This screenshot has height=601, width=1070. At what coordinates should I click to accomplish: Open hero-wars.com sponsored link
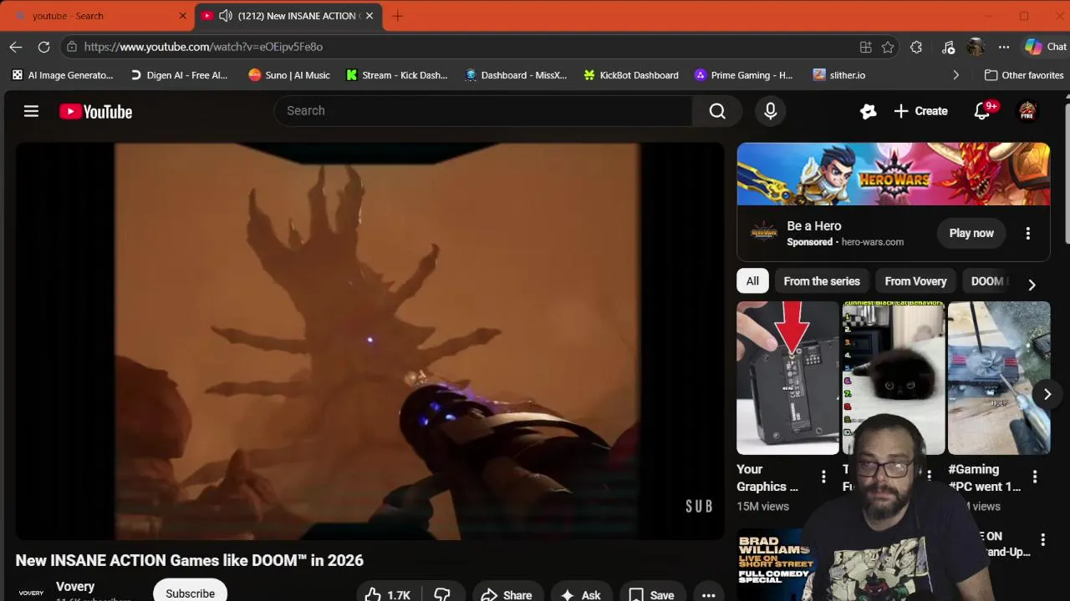tap(872, 242)
